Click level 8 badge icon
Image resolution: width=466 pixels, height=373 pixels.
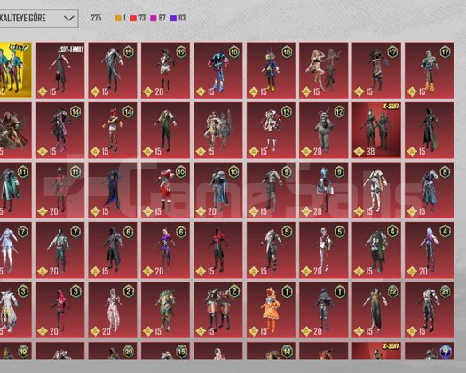446,172
